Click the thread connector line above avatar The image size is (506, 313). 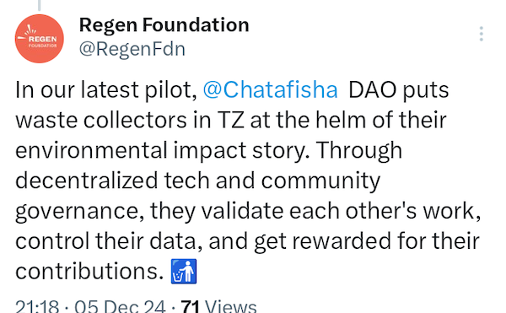[x=40, y=5]
